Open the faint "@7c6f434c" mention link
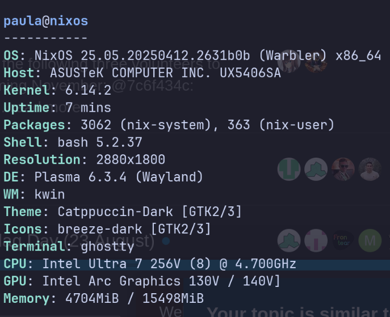 pos(152,86)
